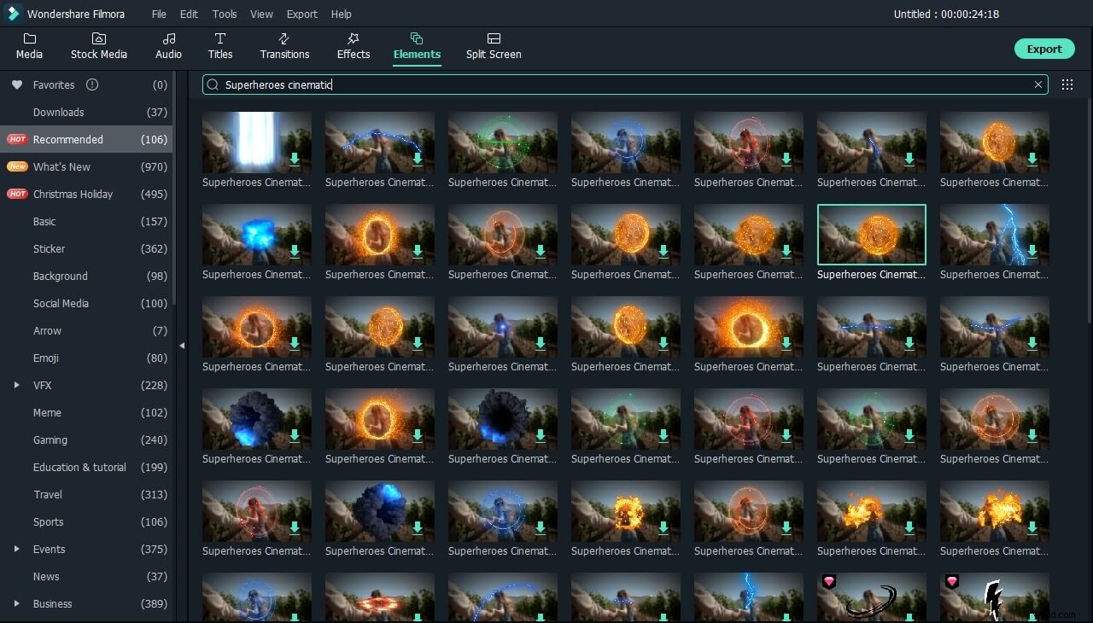Expand the VFX category

coord(17,385)
